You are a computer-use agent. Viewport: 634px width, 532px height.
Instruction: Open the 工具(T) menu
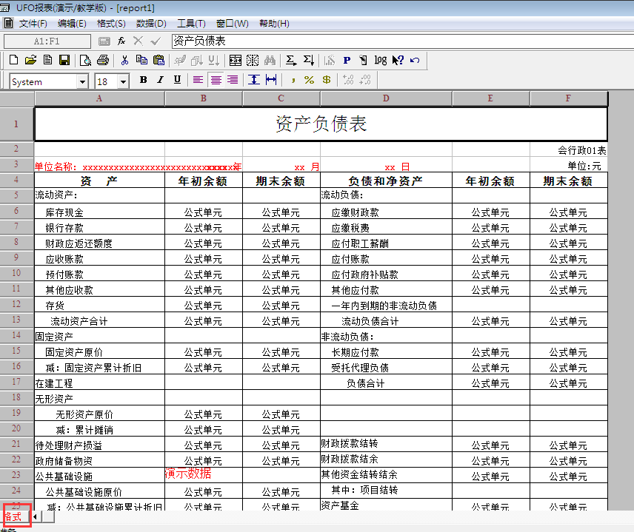tap(191, 24)
